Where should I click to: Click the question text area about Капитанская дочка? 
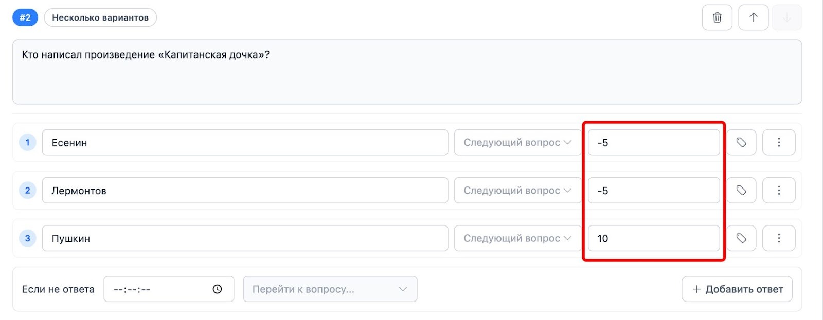(x=406, y=72)
